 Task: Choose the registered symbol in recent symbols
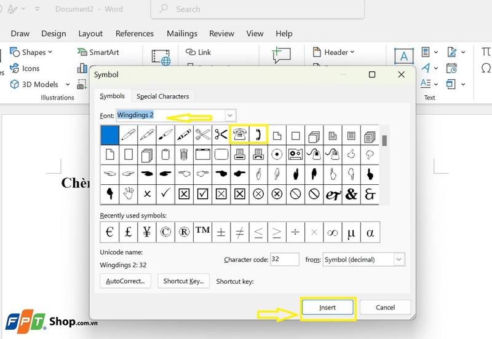(x=184, y=232)
